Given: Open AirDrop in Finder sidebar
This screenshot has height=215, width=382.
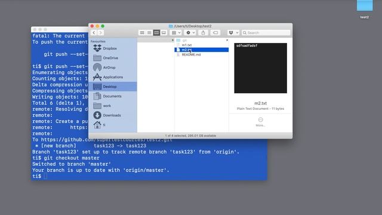Looking at the screenshot, I should [x=113, y=67].
